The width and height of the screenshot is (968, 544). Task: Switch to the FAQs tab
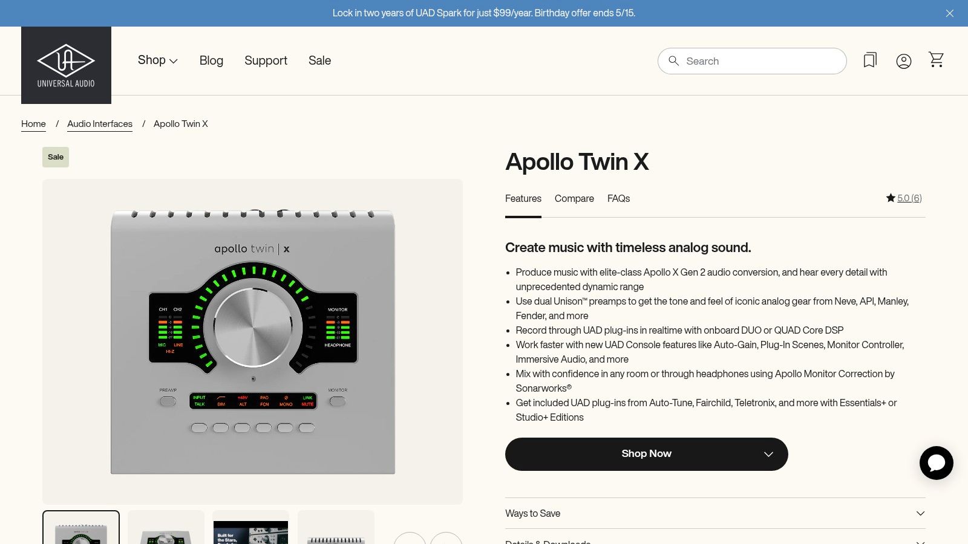(x=618, y=198)
